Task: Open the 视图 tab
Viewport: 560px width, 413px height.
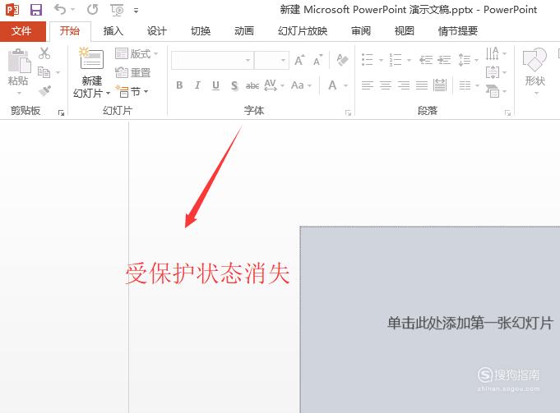Action: (405, 31)
